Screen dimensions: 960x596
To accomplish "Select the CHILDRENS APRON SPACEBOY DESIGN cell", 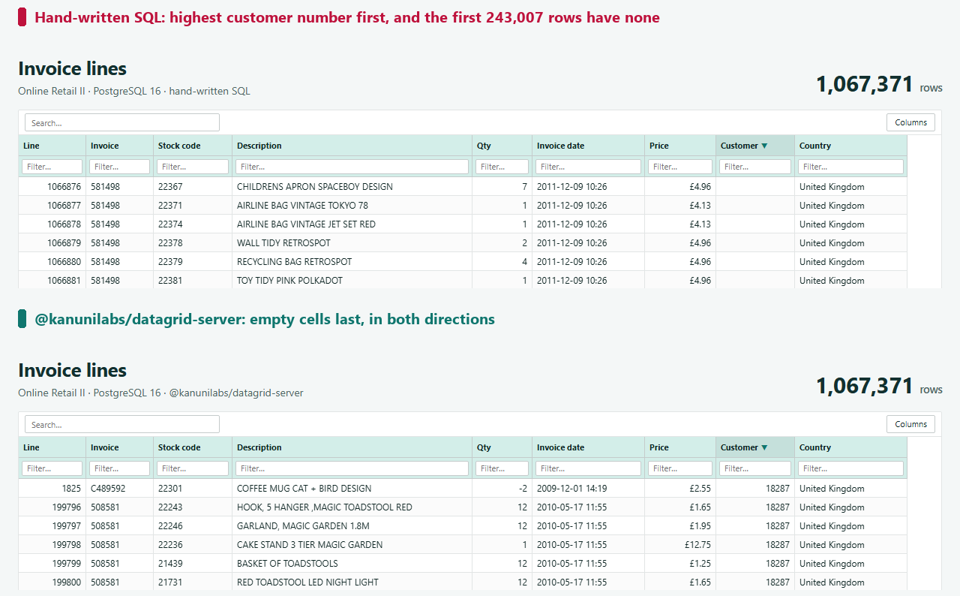I will coord(352,187).
